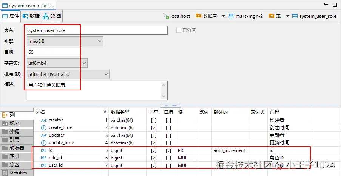Click the mars-mgn-2 database breadcrumb

coord(246,16)
